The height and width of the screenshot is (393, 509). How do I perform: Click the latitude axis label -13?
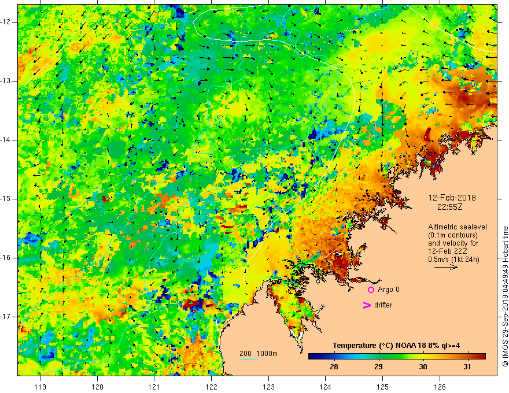point(6,81)
